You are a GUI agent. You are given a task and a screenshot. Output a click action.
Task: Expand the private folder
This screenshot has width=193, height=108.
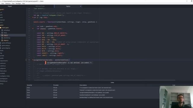[2, 55]
